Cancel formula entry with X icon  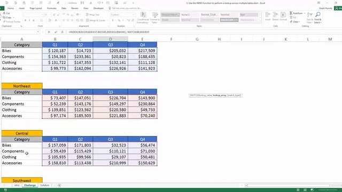click(49, 32)
